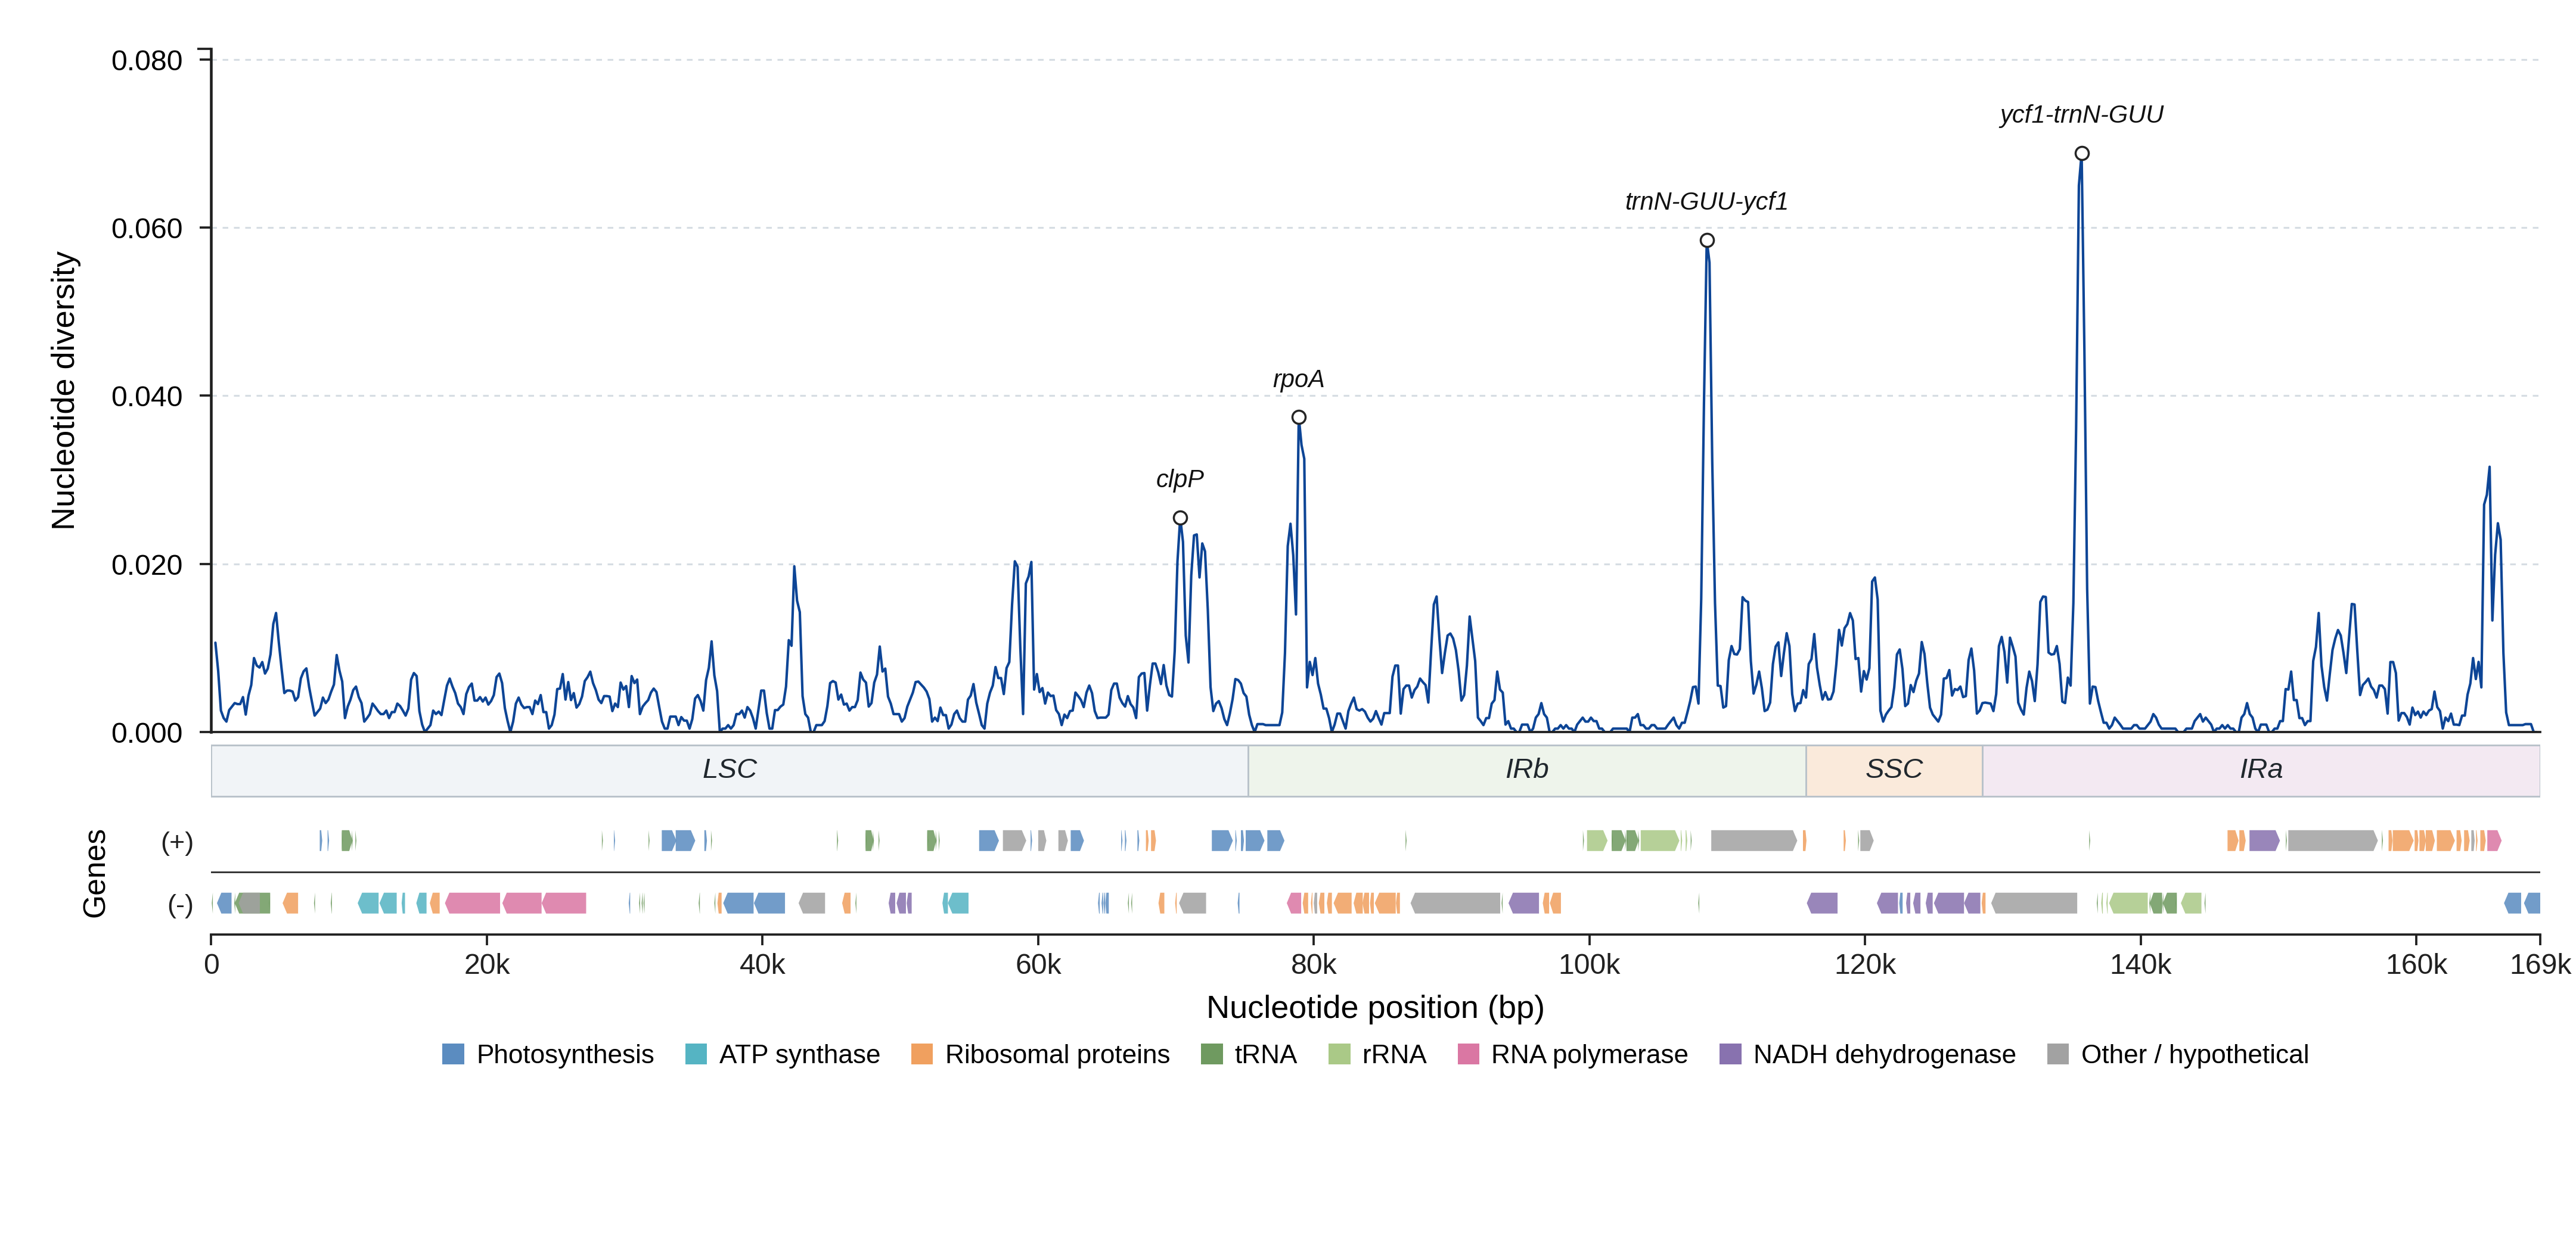Screen dimensions: 2576x1252
Task: Select the ycf1-trnN-GUU peak marker
Action: pyautogui.click(x=2081, y=154)
